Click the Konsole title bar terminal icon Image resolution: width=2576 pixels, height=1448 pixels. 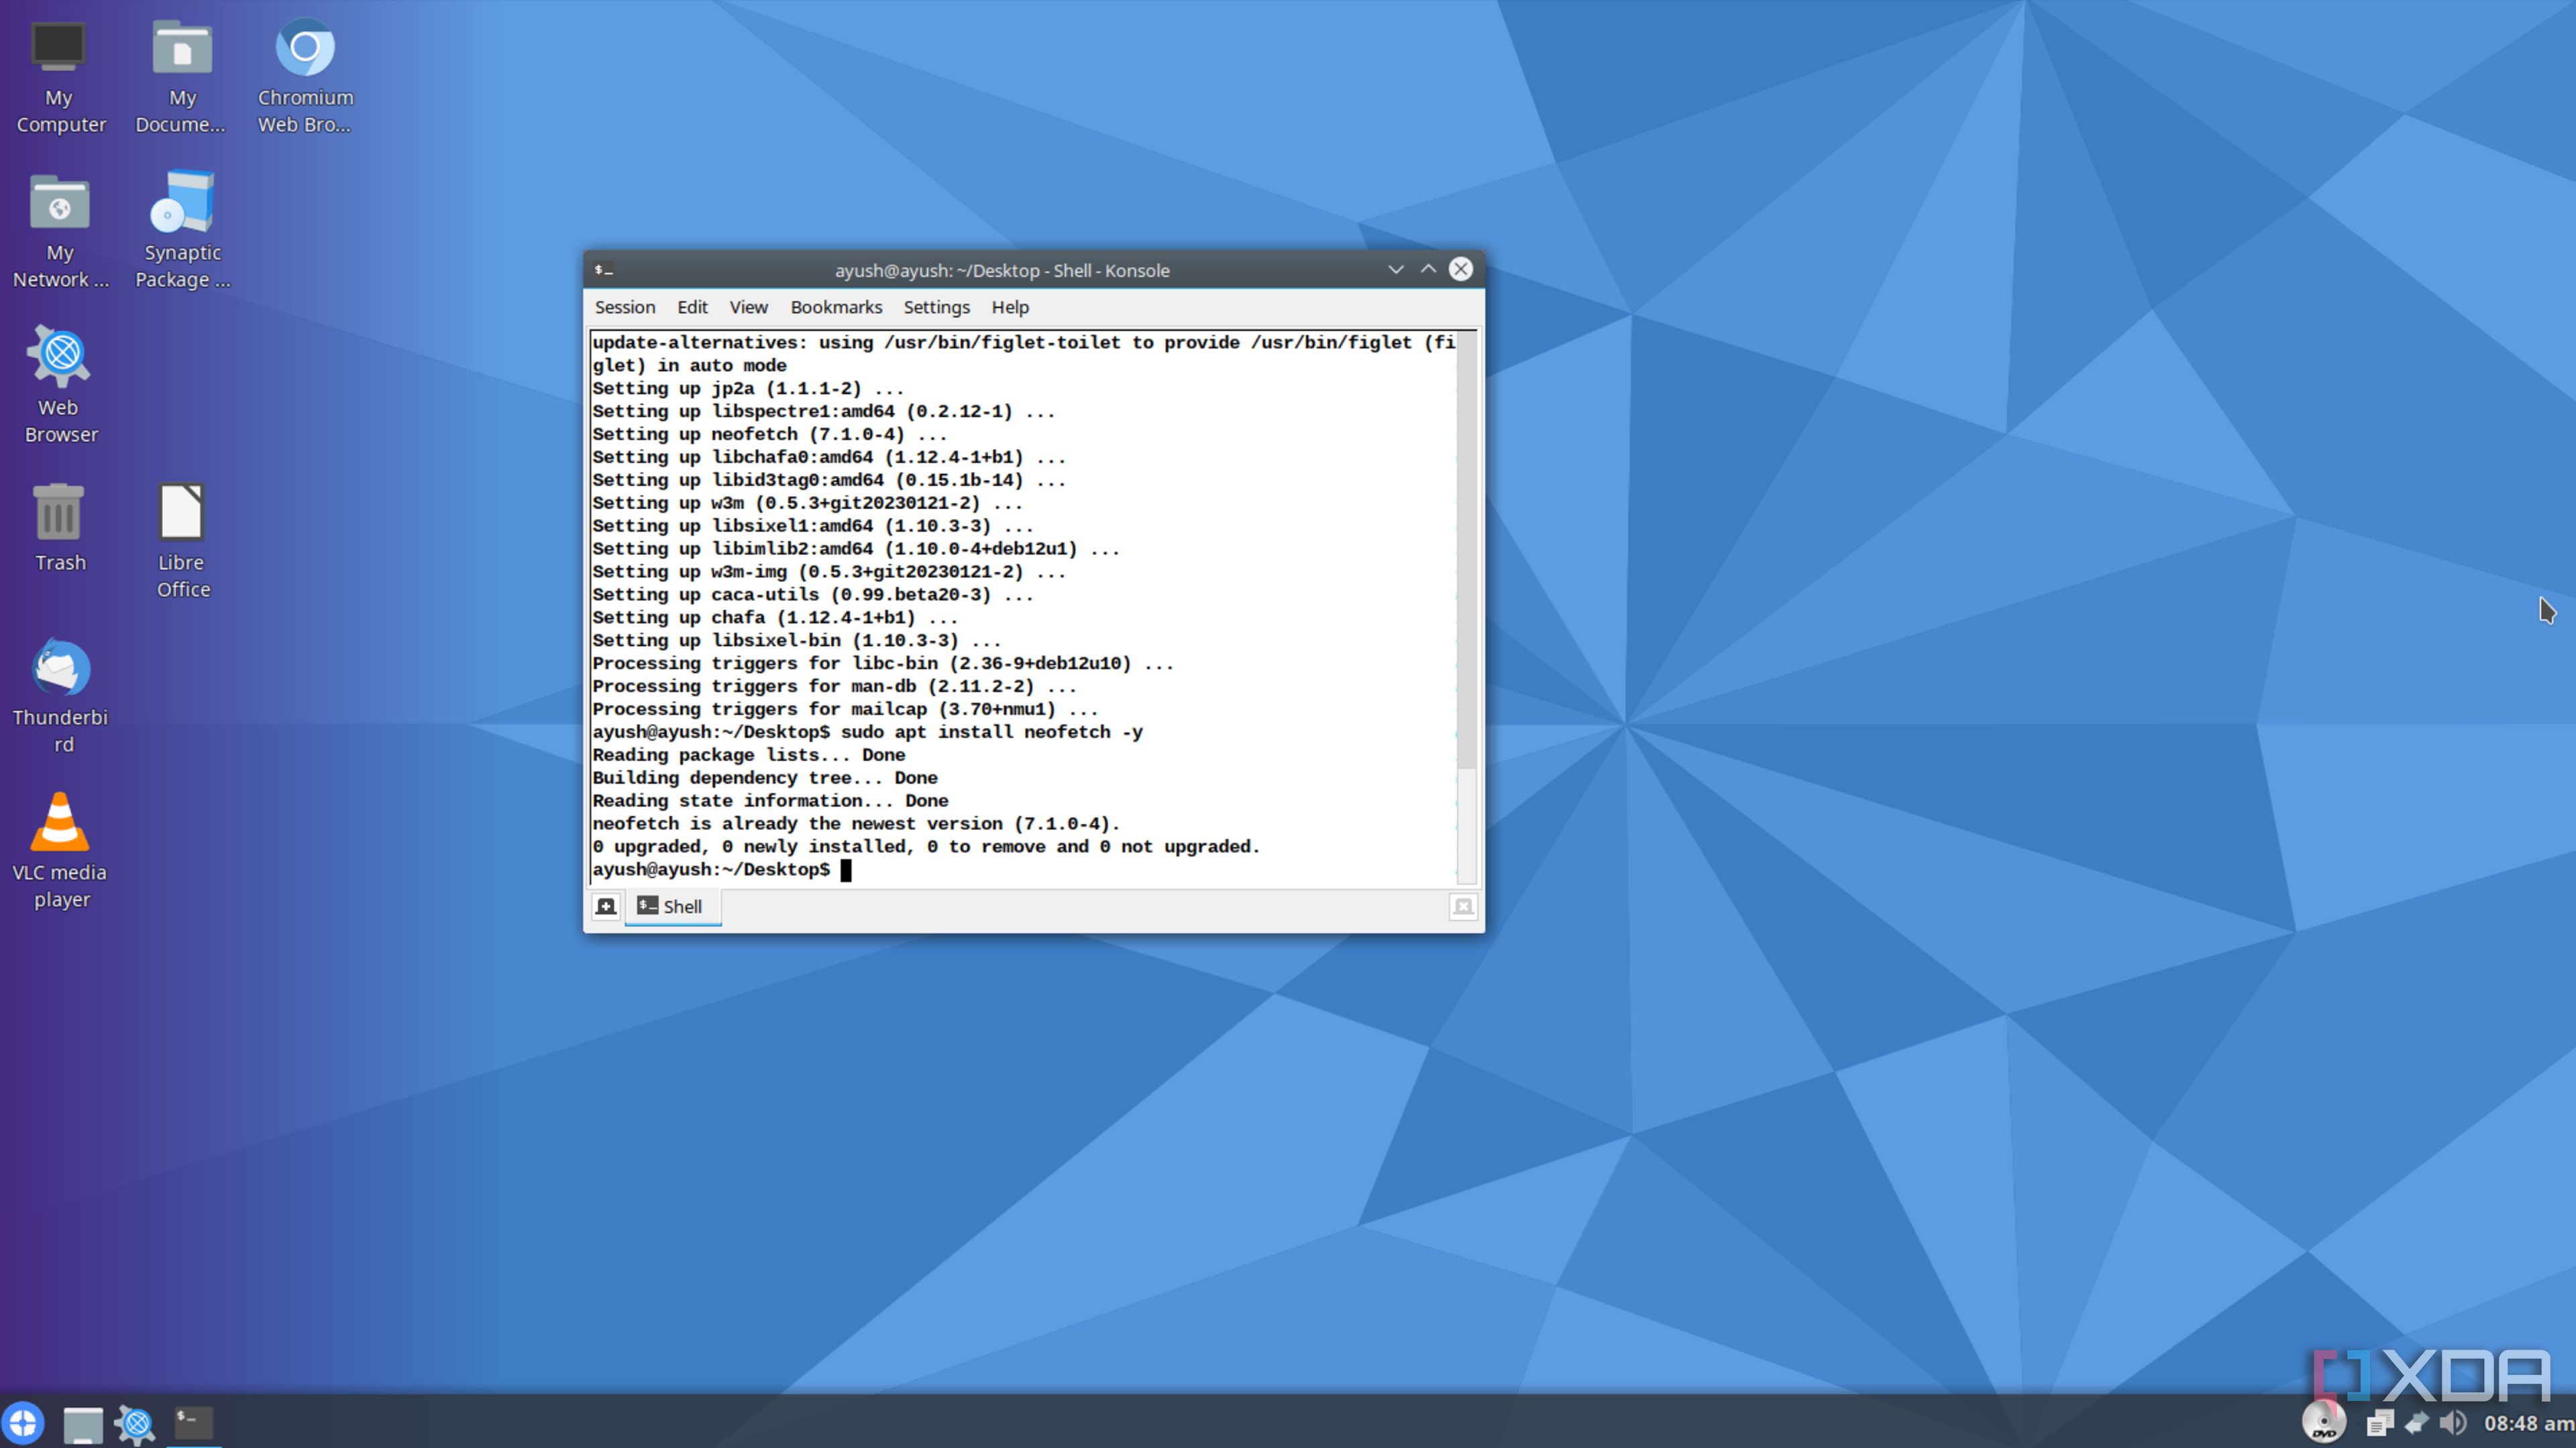603,269
